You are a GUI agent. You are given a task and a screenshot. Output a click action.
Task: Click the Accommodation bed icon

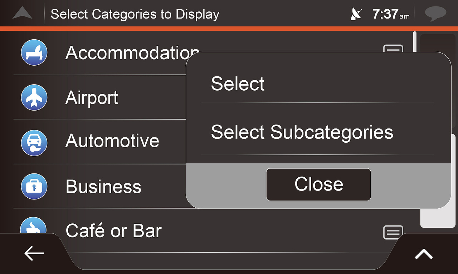tap(34, 53)
